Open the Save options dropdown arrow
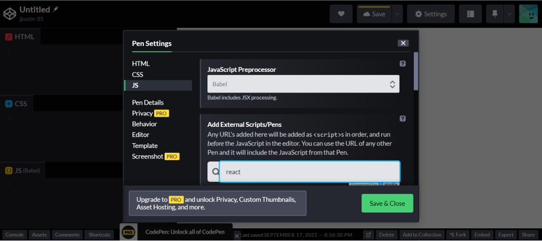The width and height of the screenshot is (542, 241). [398, 14]
